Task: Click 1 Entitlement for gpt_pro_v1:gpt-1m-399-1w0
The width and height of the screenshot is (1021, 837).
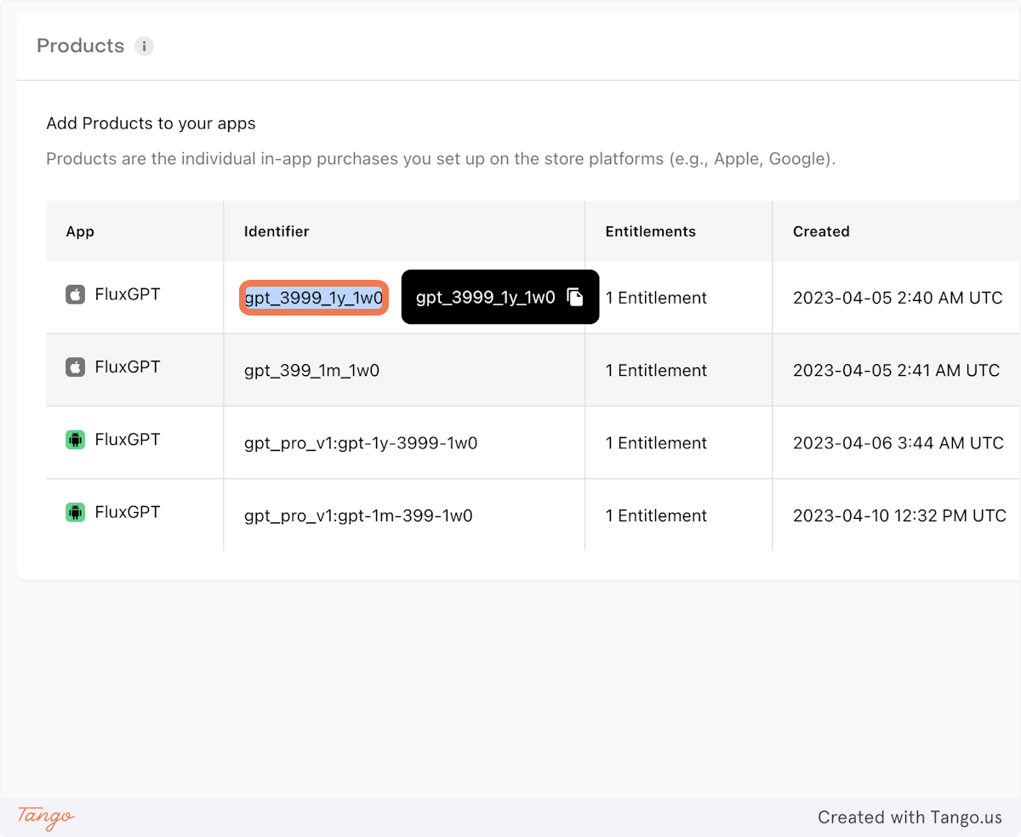Action: pyautogui.click(x=656, y=515)
